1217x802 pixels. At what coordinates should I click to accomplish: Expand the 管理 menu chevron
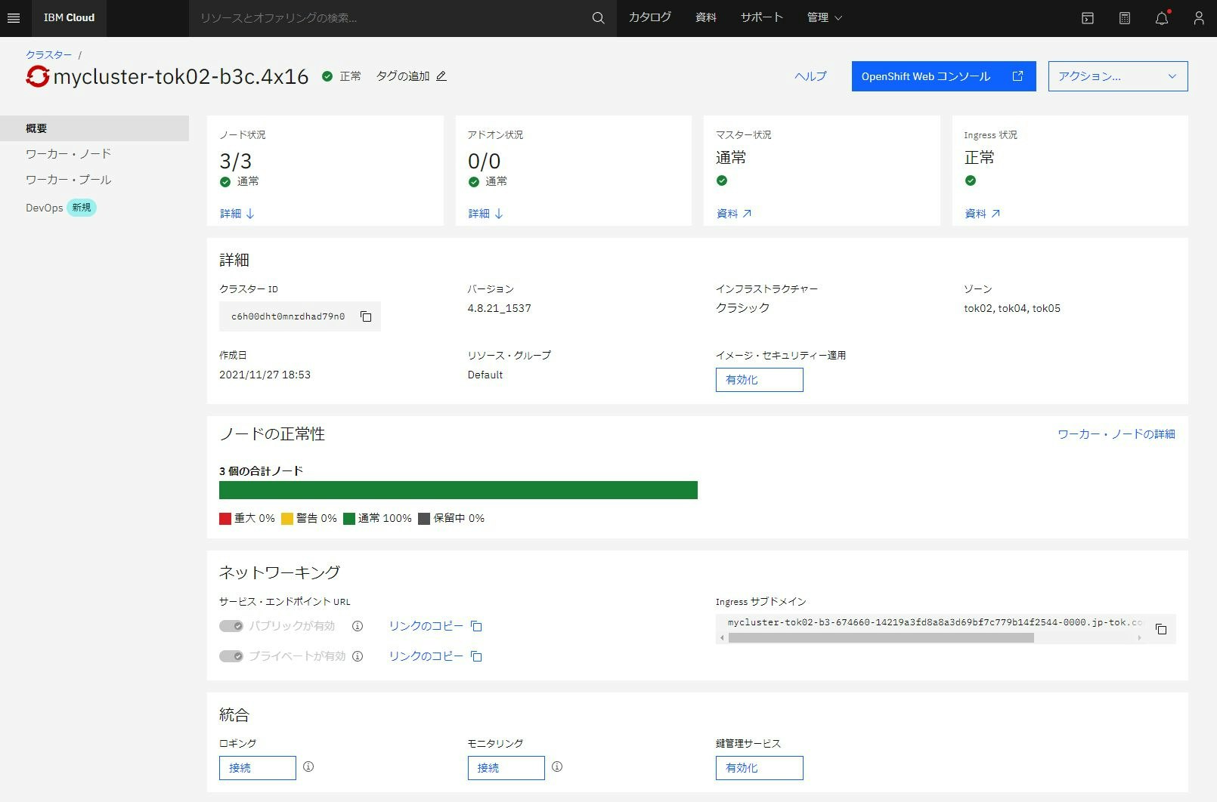click(838, 17)
